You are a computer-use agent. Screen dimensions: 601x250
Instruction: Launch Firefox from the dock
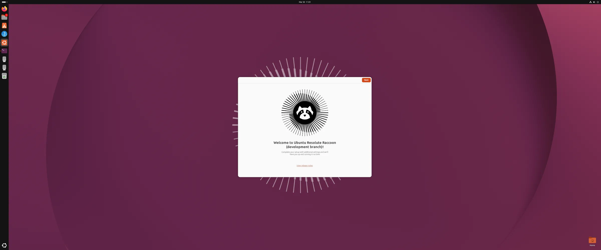[4, 8]
